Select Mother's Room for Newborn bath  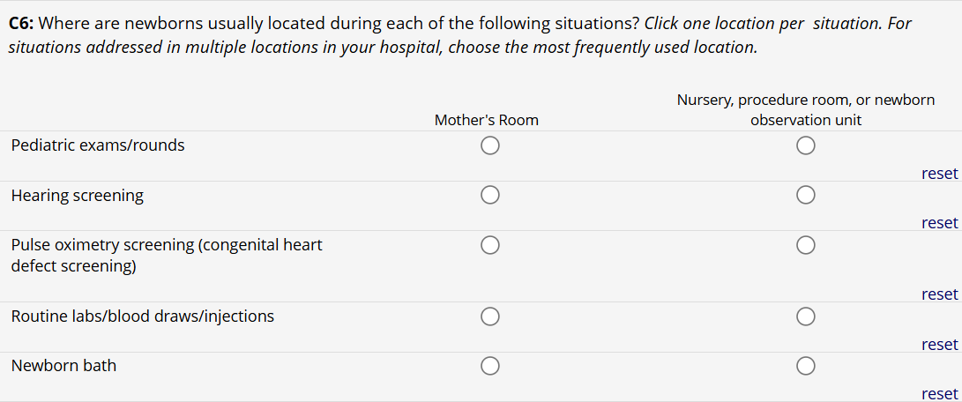(490, 365)
